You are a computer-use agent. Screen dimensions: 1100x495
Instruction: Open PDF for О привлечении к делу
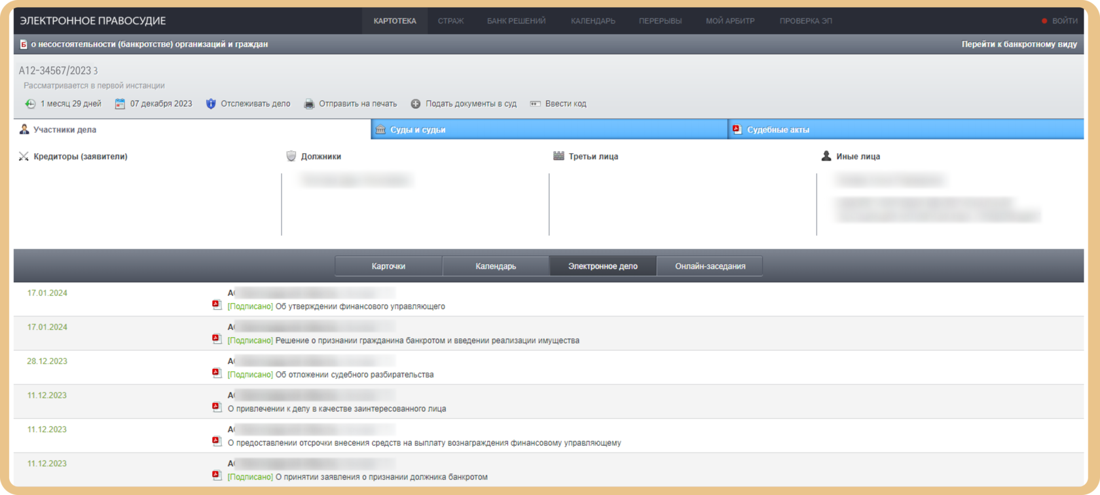click(x=217, y=407)
